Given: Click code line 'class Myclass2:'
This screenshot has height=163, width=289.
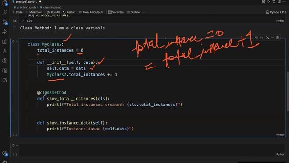Looking at the screenshot, I should tap(46, 44).
